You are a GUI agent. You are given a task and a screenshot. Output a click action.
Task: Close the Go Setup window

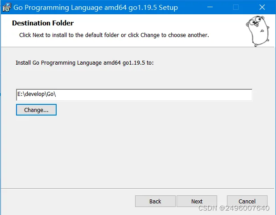pyautogui.click(x=262, y=7)
